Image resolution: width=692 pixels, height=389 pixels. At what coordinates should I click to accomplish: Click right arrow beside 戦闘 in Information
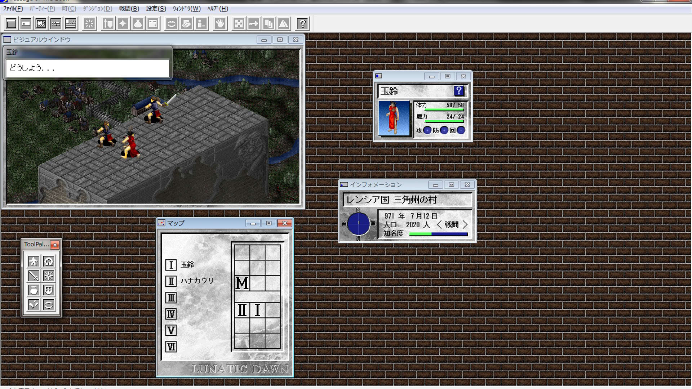tap(465, 224)
